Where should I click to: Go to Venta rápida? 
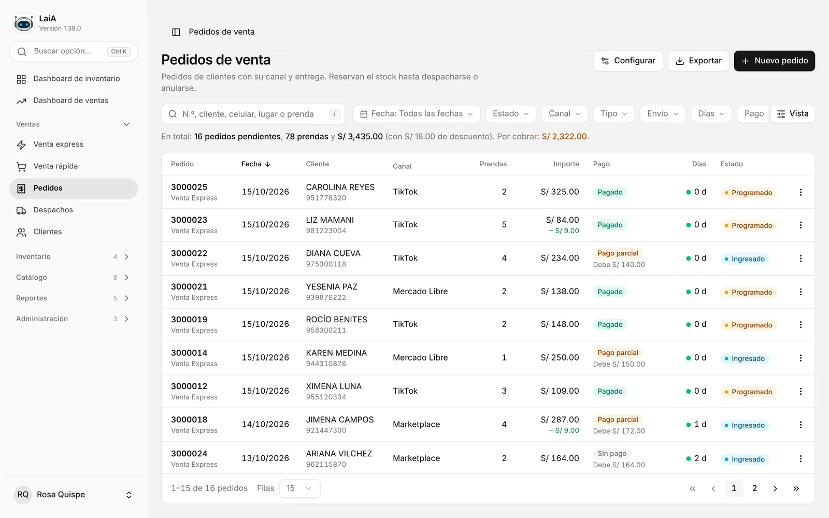(x=74, y=166)
